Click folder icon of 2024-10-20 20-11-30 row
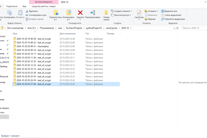Screen dimensions: 207x138 pos(14,57)
